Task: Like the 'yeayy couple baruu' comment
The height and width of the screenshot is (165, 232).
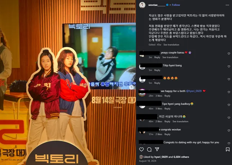Action: [x=229, y=53]
